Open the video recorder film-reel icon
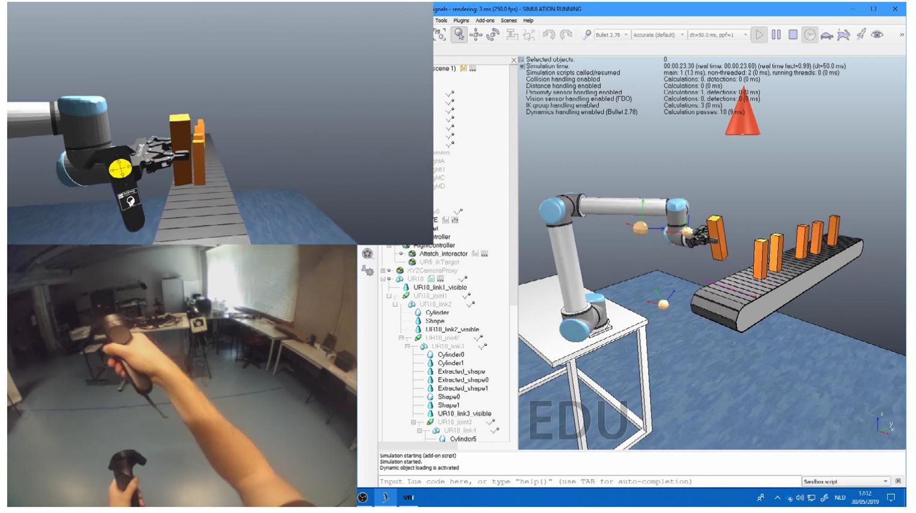Viewport: 916px width, 513px height. tap(368, 254)
